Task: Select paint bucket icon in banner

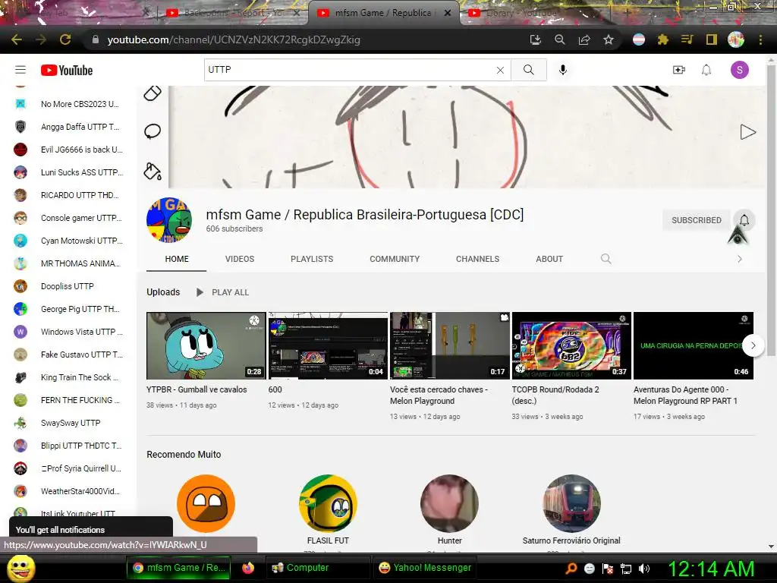Action: coord(153,172)
